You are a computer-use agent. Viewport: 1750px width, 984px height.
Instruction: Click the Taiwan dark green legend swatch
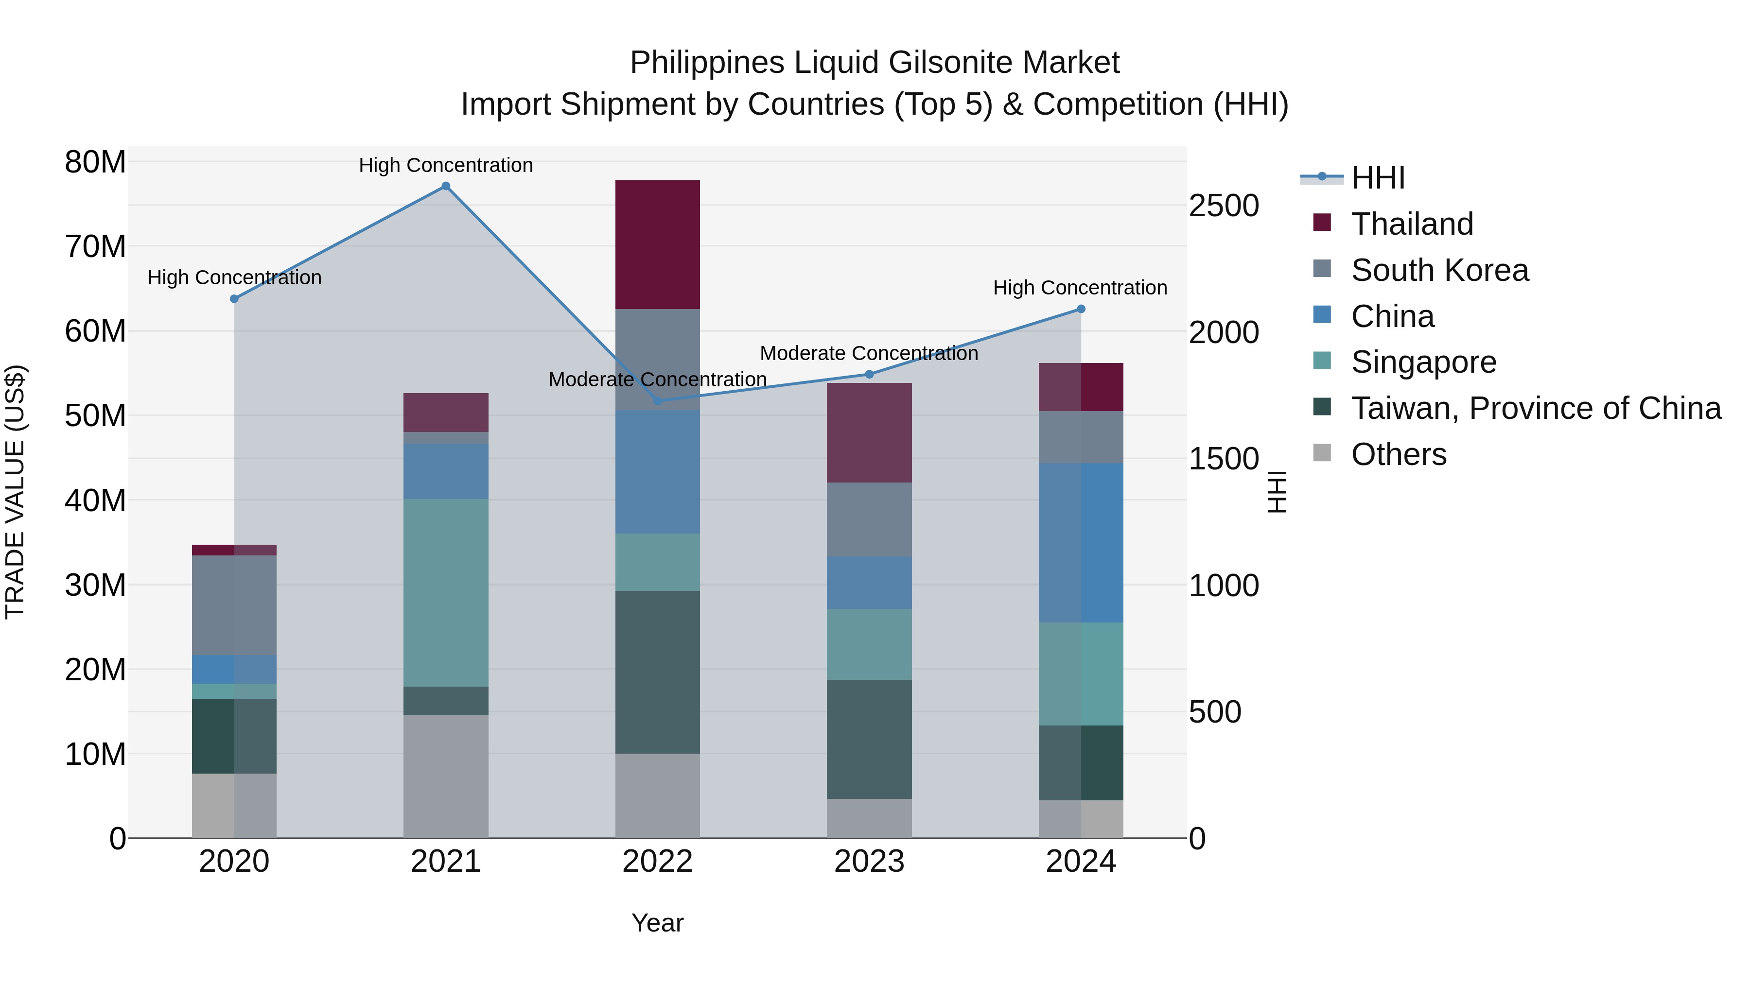[1322, 407]
